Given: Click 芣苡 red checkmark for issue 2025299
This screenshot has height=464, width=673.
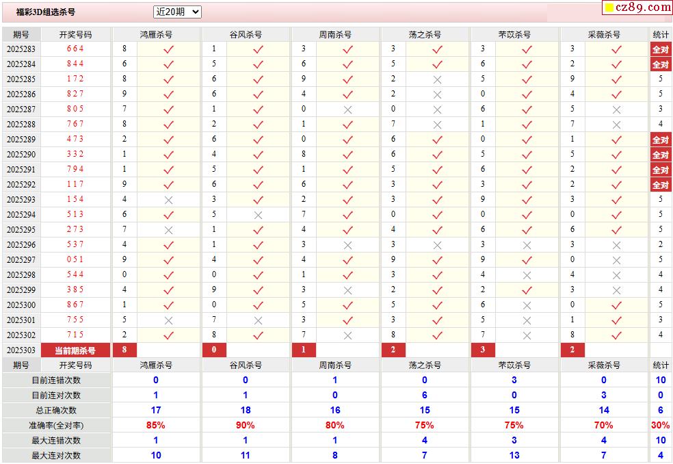Looking at the screenshot, I should [x=527, y=290].
